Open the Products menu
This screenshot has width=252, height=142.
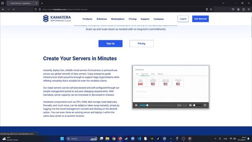tap(87, 19)
